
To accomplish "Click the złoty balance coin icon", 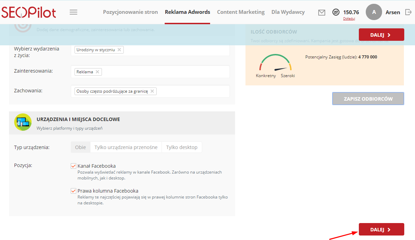I will pos(336,12).
